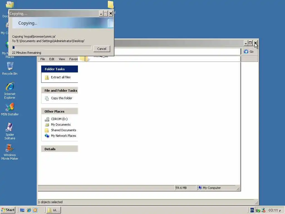Screen dimensions: 285x214
Task: Click the '22 Minutes Remaining' text
Action: click(26, 53)
